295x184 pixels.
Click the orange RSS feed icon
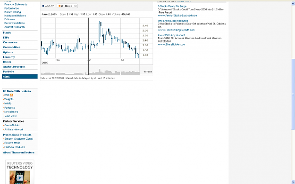(11, 95)
